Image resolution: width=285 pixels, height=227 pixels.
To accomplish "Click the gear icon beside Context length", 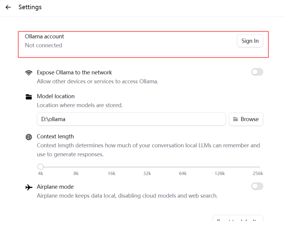I will [29, 137].
